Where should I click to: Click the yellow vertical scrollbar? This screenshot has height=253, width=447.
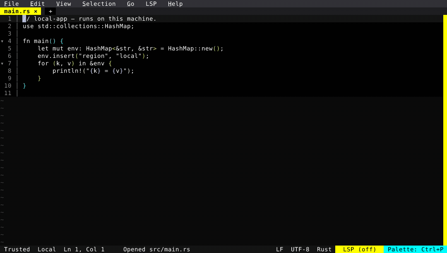point(445,130)
